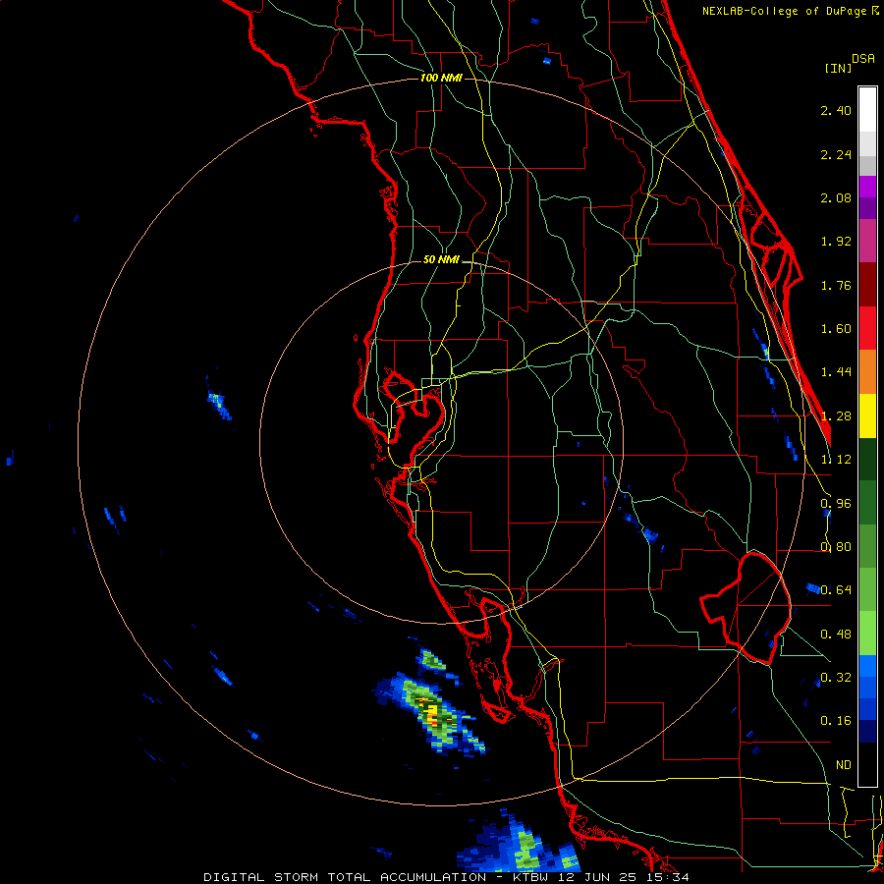
Task: Click the 1.92 legend value
Action: coord(836,242)
